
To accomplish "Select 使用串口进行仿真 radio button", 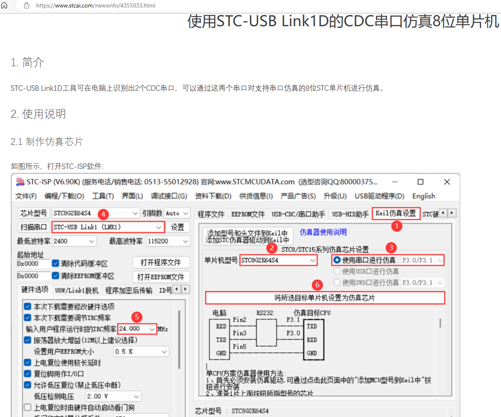I will point(337,260).
